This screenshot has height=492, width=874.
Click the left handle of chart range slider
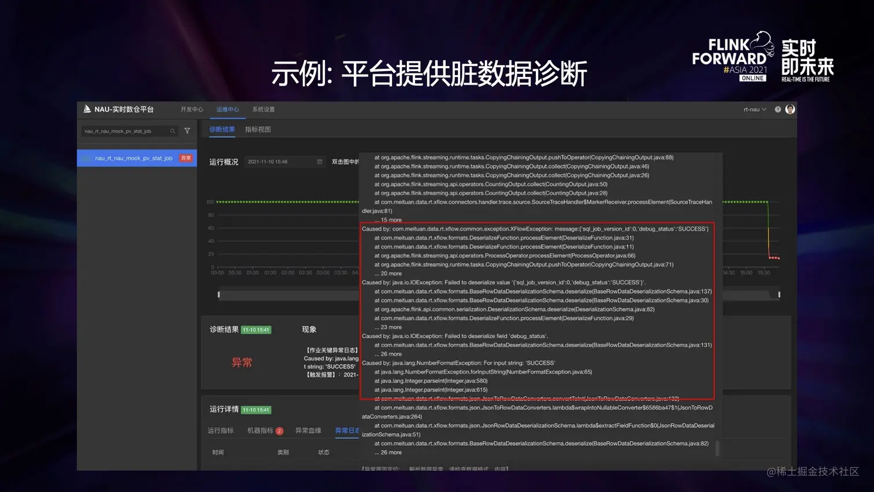point(218,294)
